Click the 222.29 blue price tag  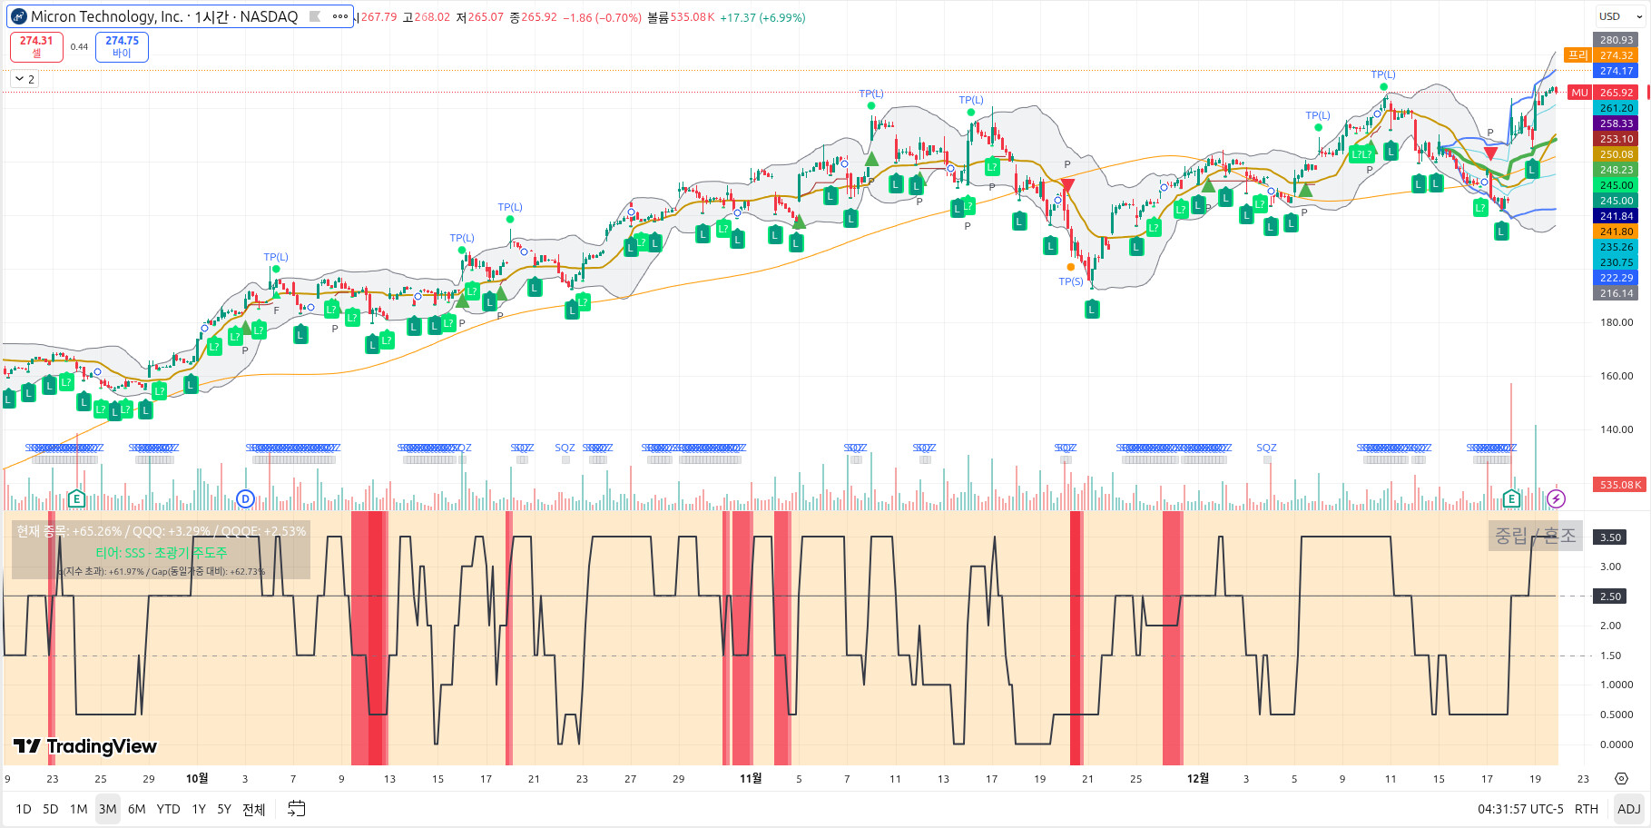click(1617, 278)
